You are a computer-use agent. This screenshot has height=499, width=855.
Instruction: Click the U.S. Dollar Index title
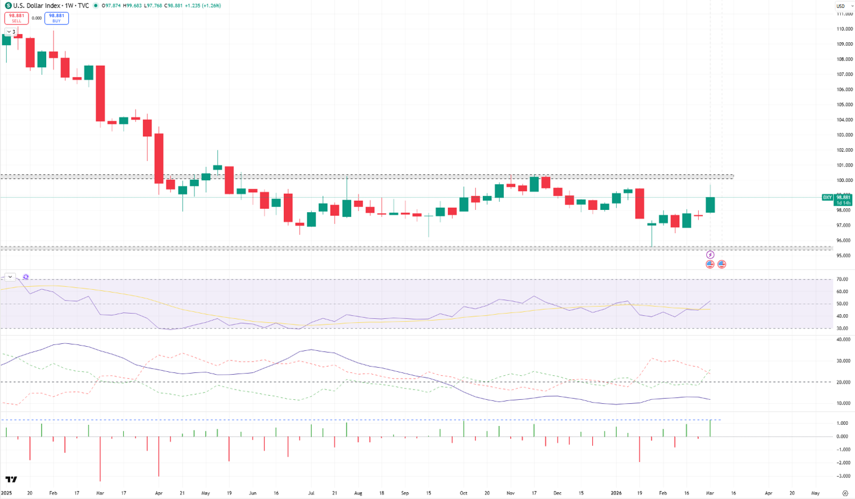[38, 6]
